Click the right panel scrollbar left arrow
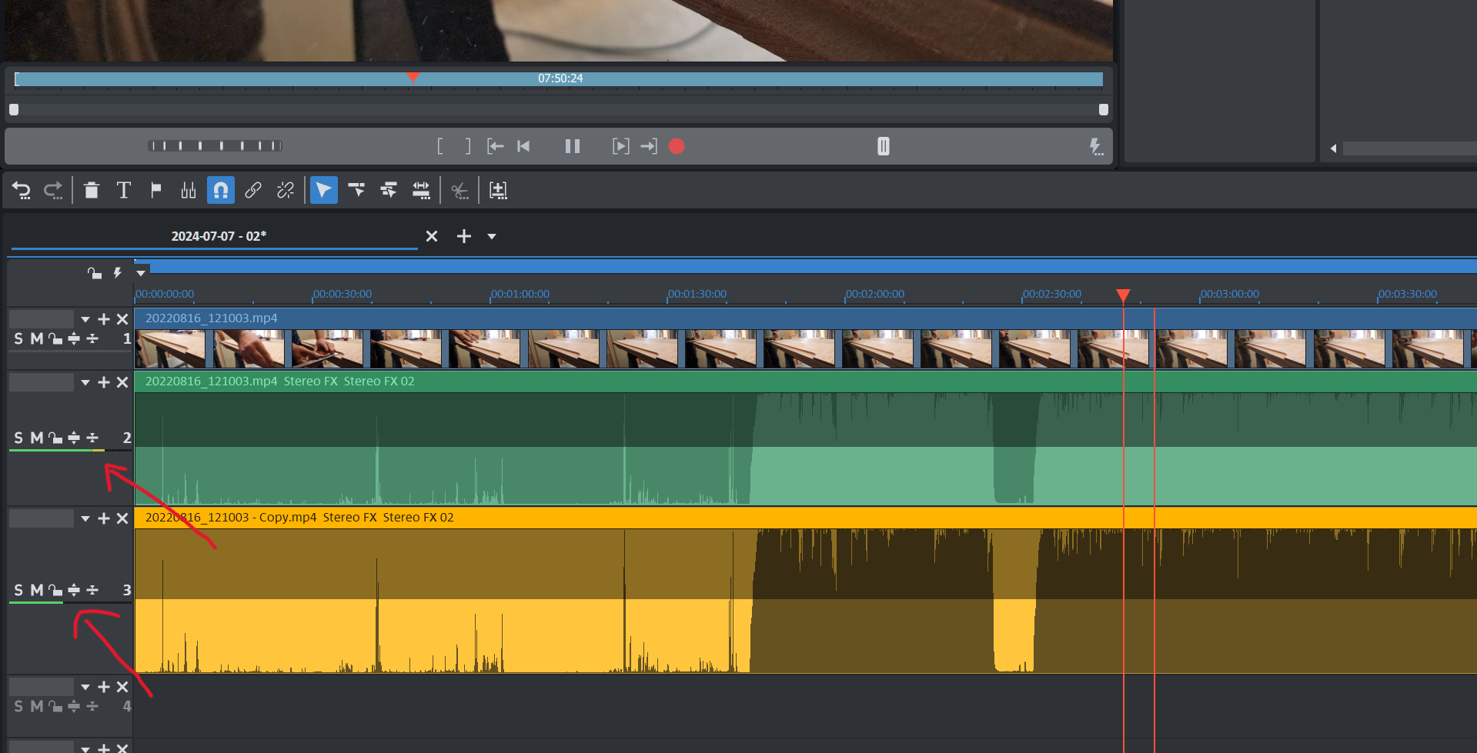The width and height of the screenshot is (1477, 753). [1333, 148]
